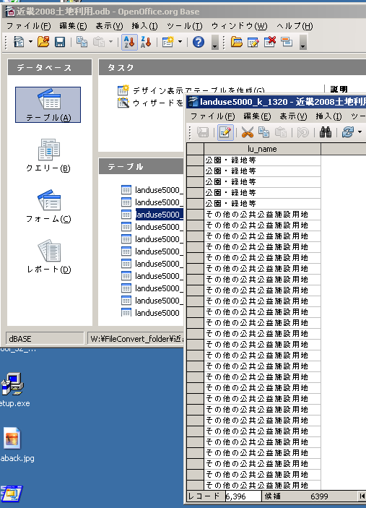This screenshot has height=508, width=366.
Task: Click the データベース panel header
Action: (x=50, y=67)
